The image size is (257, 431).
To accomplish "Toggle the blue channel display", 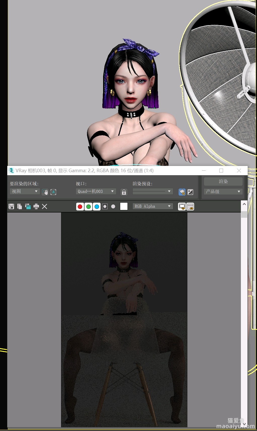I will (x=97, y=206).
